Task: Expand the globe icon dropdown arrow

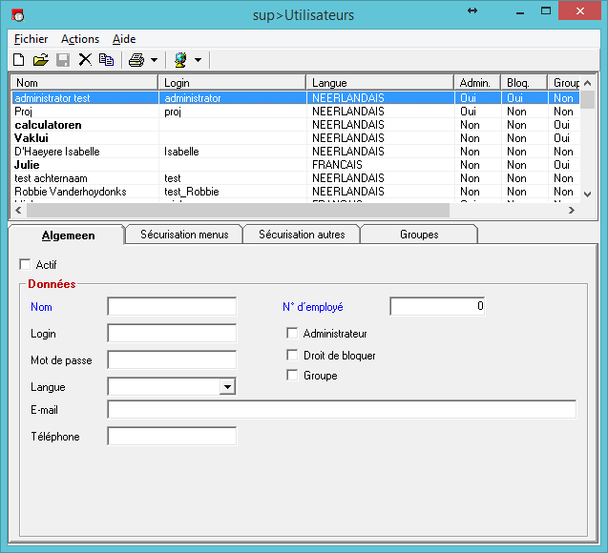Action: [199, 60]
